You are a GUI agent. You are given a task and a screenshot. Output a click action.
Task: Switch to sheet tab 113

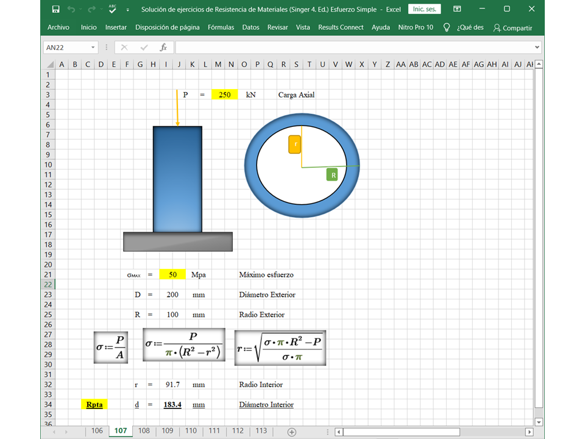click(261, 431)
